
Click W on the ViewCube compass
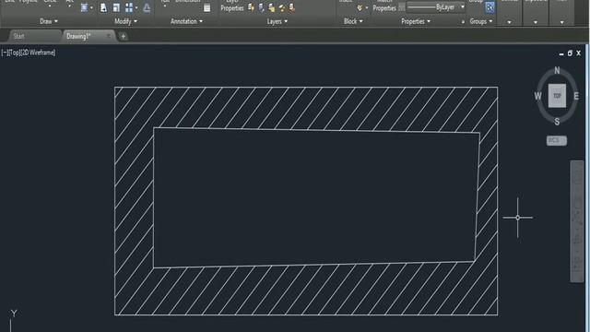(x=538, y=96)
